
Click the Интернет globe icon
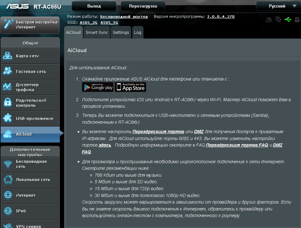tap(8, 195)
